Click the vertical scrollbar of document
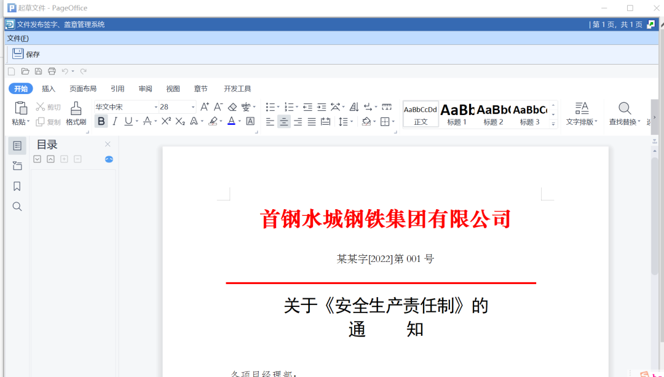The height and width of the screenshot is (377, 664). pyautogui.click(x=655, y=216)
